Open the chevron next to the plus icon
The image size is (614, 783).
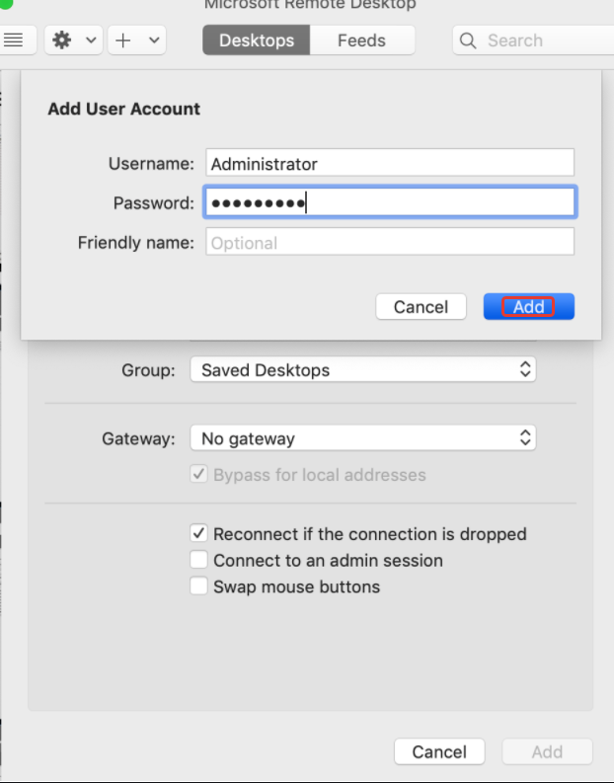point(154,40)
